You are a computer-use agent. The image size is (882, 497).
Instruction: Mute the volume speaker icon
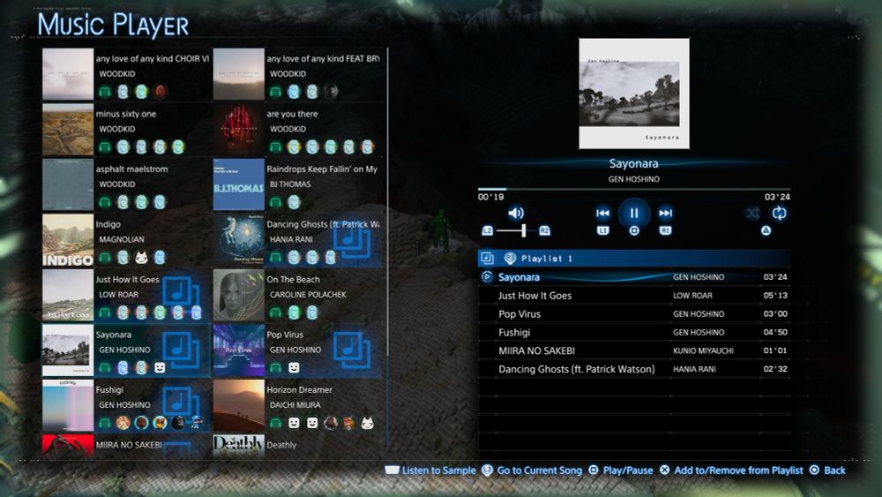click(x=516, y=213)
